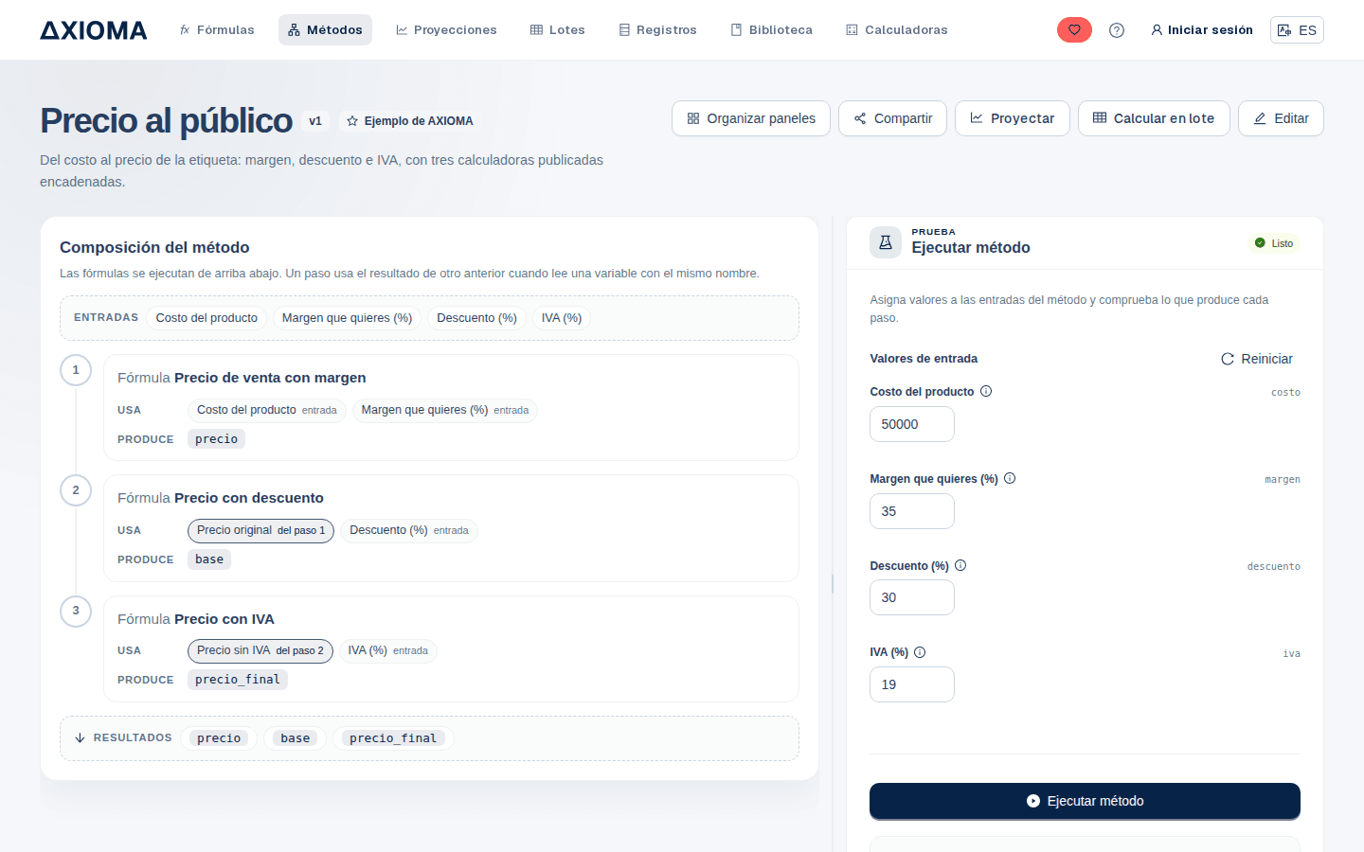Image resolution: width=1364 pixels, height=852 pixels.
Task: Click info icon next to Costo del producto
Action: pos(986,391)
